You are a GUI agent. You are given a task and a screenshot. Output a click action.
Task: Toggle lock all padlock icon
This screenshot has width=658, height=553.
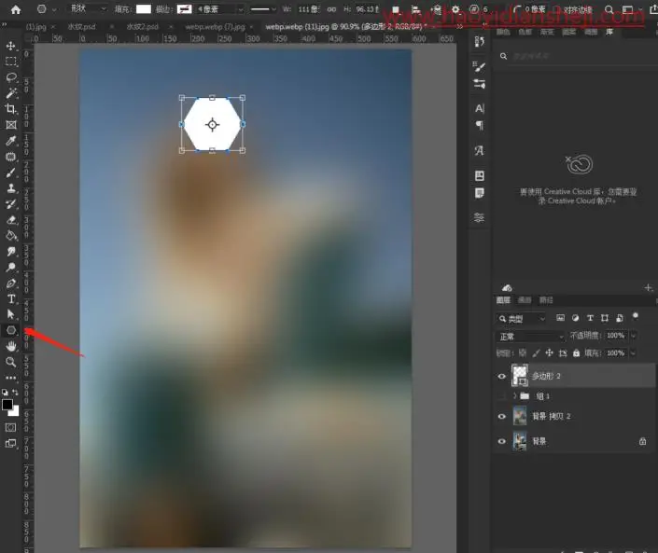tap(576, 353)
